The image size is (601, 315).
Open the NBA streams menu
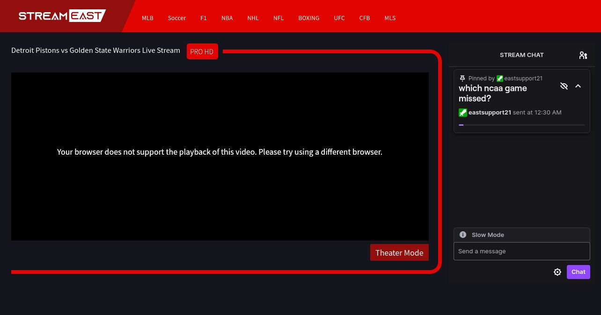click(x=227, y=18)
